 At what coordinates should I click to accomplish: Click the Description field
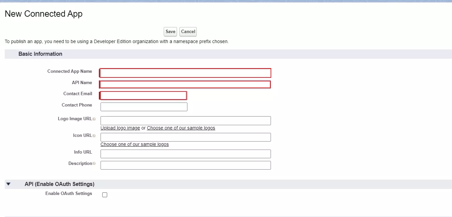pyautogui.click(x=185, y=165)
